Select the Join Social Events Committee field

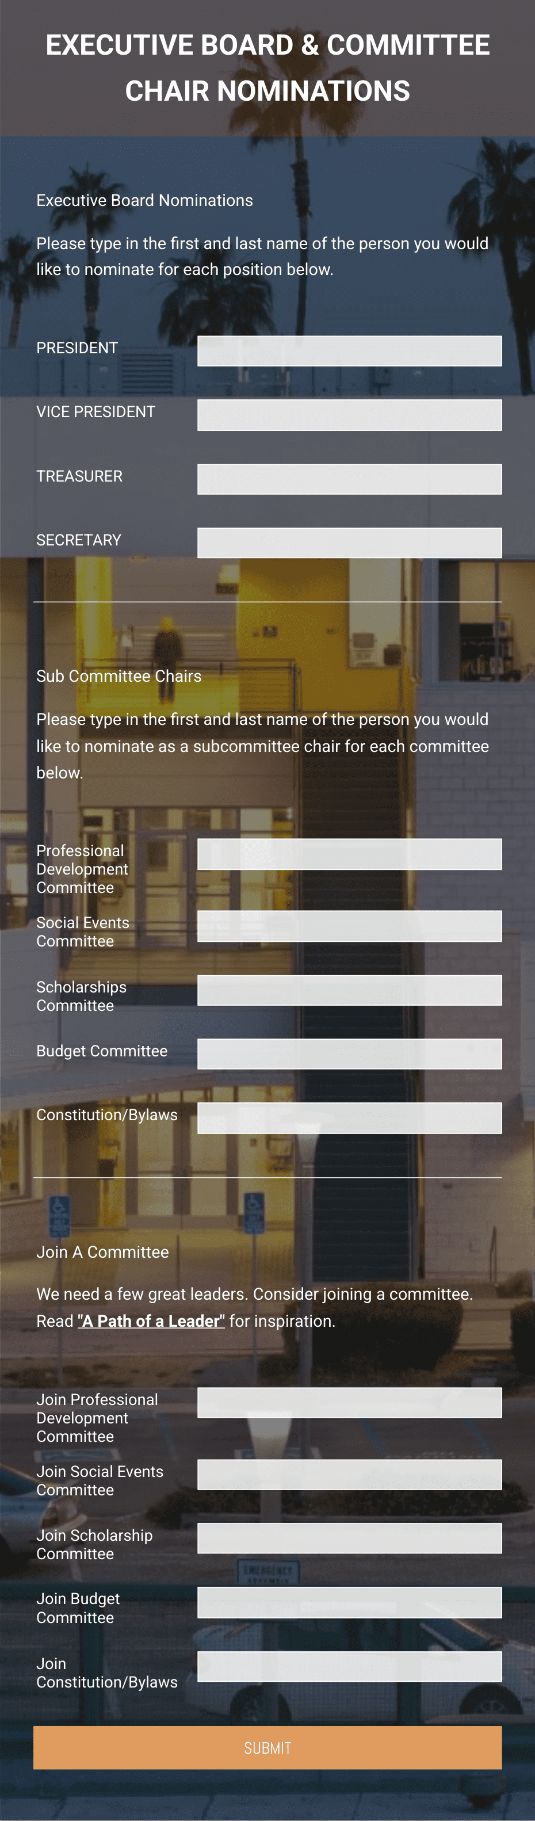pyautogui.click(x=349, y=1474)
